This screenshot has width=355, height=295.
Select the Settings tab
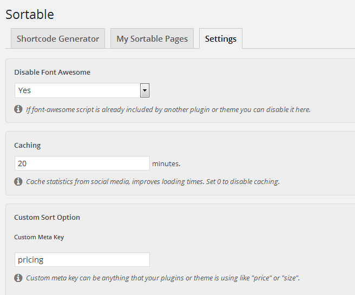pos(221,39)
